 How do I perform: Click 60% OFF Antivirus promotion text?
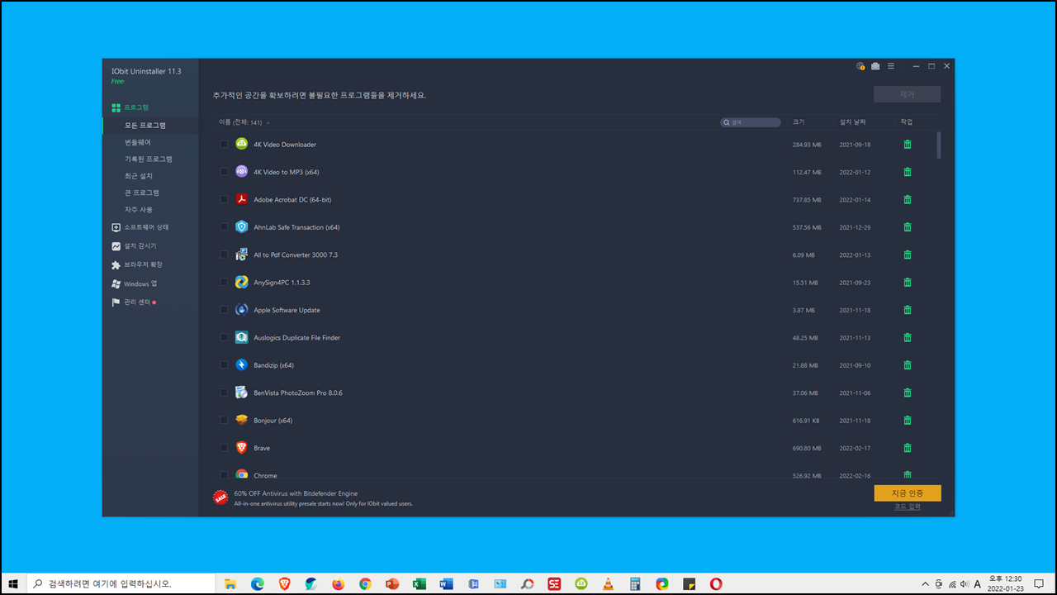[x=296, y=493]
